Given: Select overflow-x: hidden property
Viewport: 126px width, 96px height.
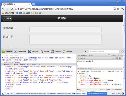Looking at the screenshot, I should (x=90, y=78).
